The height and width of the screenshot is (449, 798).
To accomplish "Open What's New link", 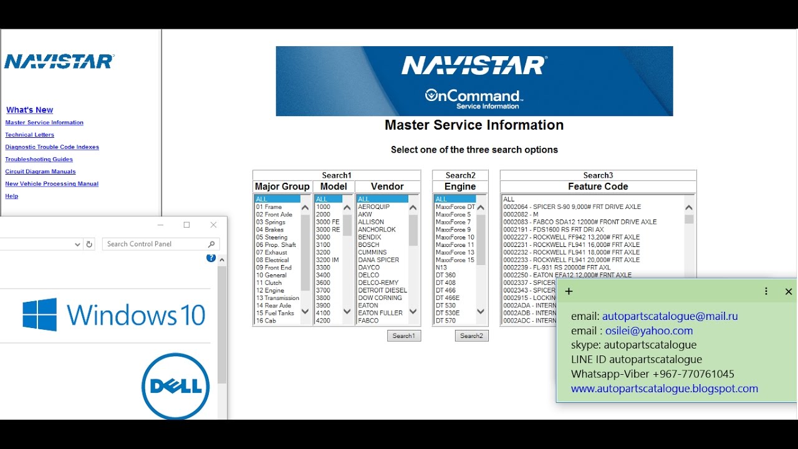I will (x=30, y=110).
